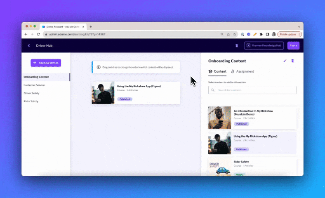Select the Content tab

pos(217,71)
